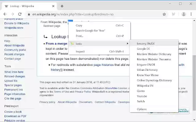This screenshot has width=196, height=122.
Task: Open Donate to Wikipedia link
Action: 17,23
